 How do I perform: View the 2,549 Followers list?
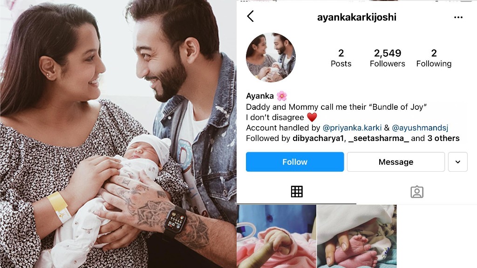[x=387, y=58]
